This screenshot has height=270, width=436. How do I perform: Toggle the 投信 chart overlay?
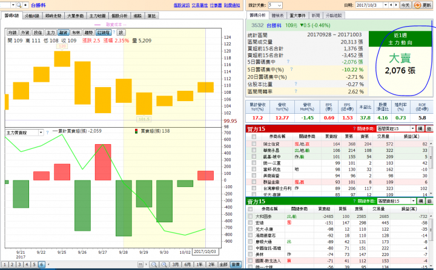click(x=38, y=33)
